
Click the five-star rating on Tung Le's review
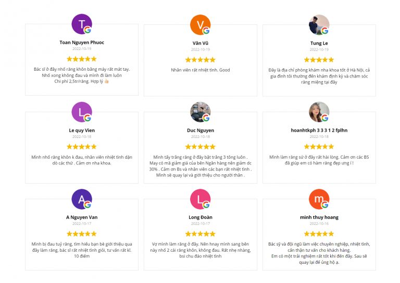click(x=319, y=60)
